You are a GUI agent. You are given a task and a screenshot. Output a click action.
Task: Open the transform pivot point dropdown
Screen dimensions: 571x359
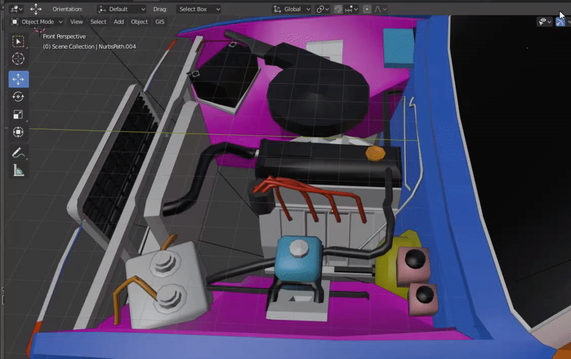[323, 9]
